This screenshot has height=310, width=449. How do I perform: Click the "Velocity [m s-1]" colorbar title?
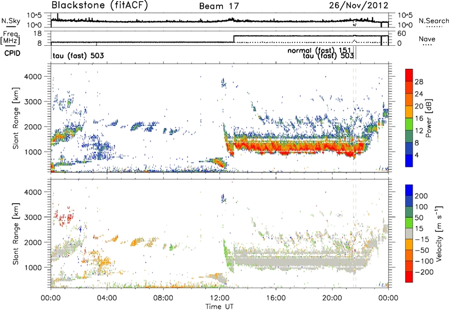[x=439, y=233]
